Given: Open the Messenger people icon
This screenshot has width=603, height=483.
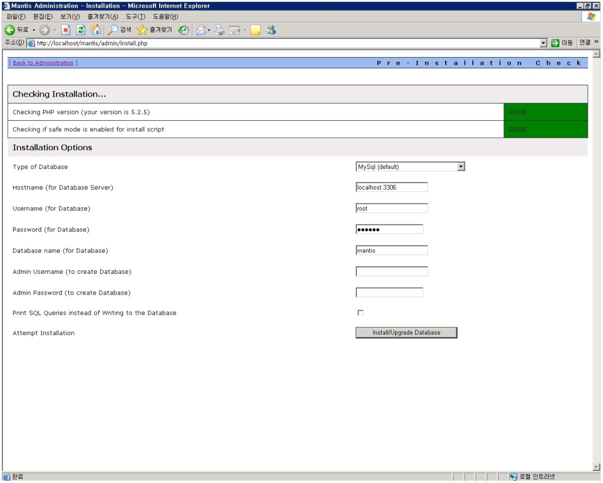Looking at the screenshot, I should point(271,30).
